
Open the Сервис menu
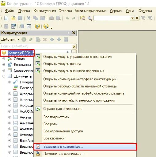click(x=116, y=11)
